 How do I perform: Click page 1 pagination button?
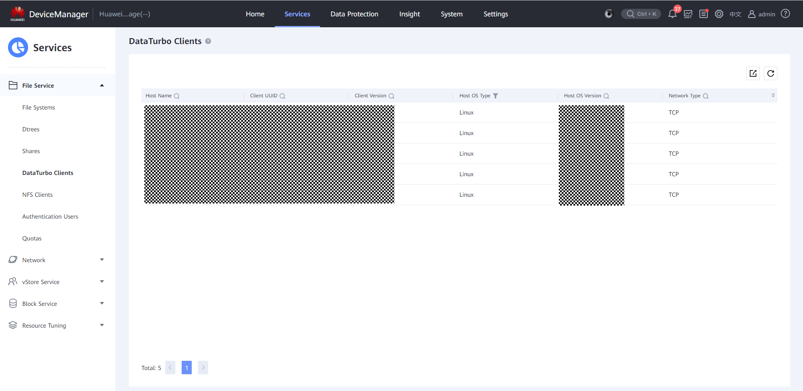[187, 368]
